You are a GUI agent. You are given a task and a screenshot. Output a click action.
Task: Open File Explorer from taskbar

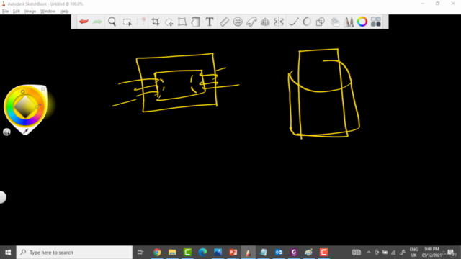[x=172, y=253]
